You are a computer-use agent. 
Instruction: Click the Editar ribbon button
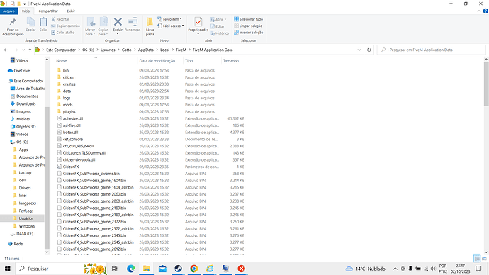[x=218, y=26]
